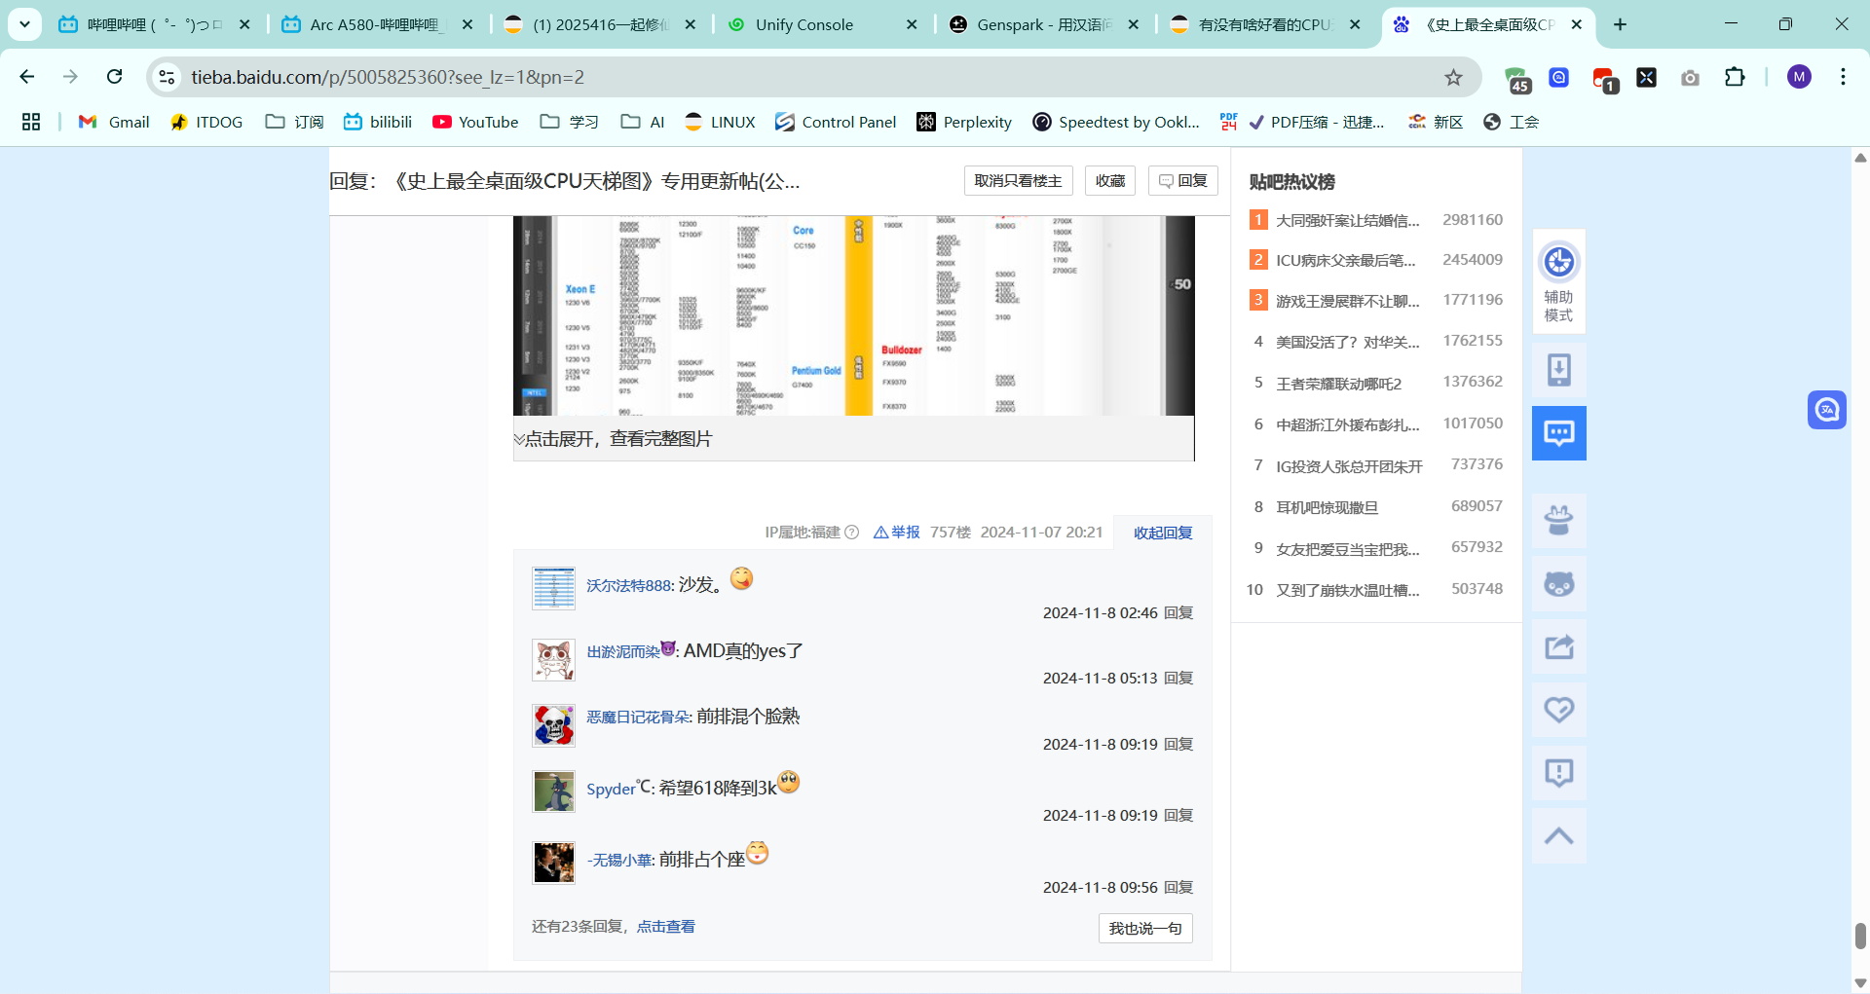
Task: Collapse replies with 收起回复
Action: [1163, 533]
